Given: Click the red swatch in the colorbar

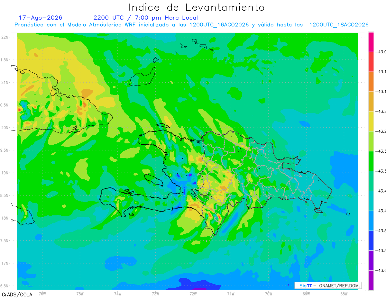Looking at the screenshot, I should [371, 62].
